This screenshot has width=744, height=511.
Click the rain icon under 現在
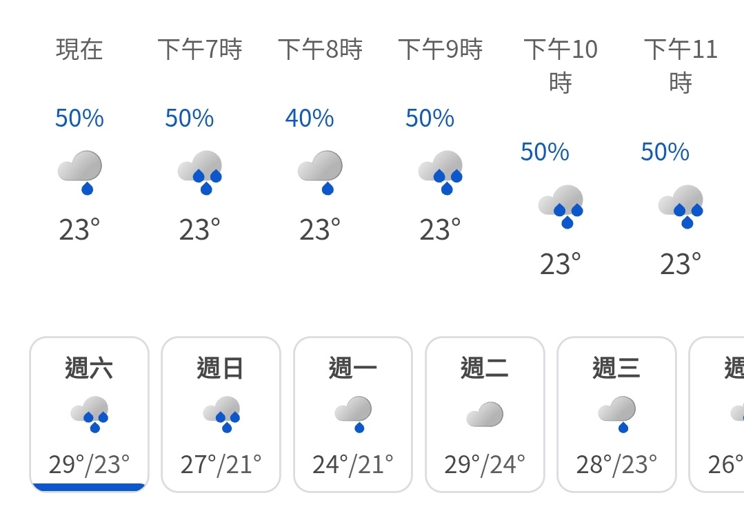click(x=80, y=173)
